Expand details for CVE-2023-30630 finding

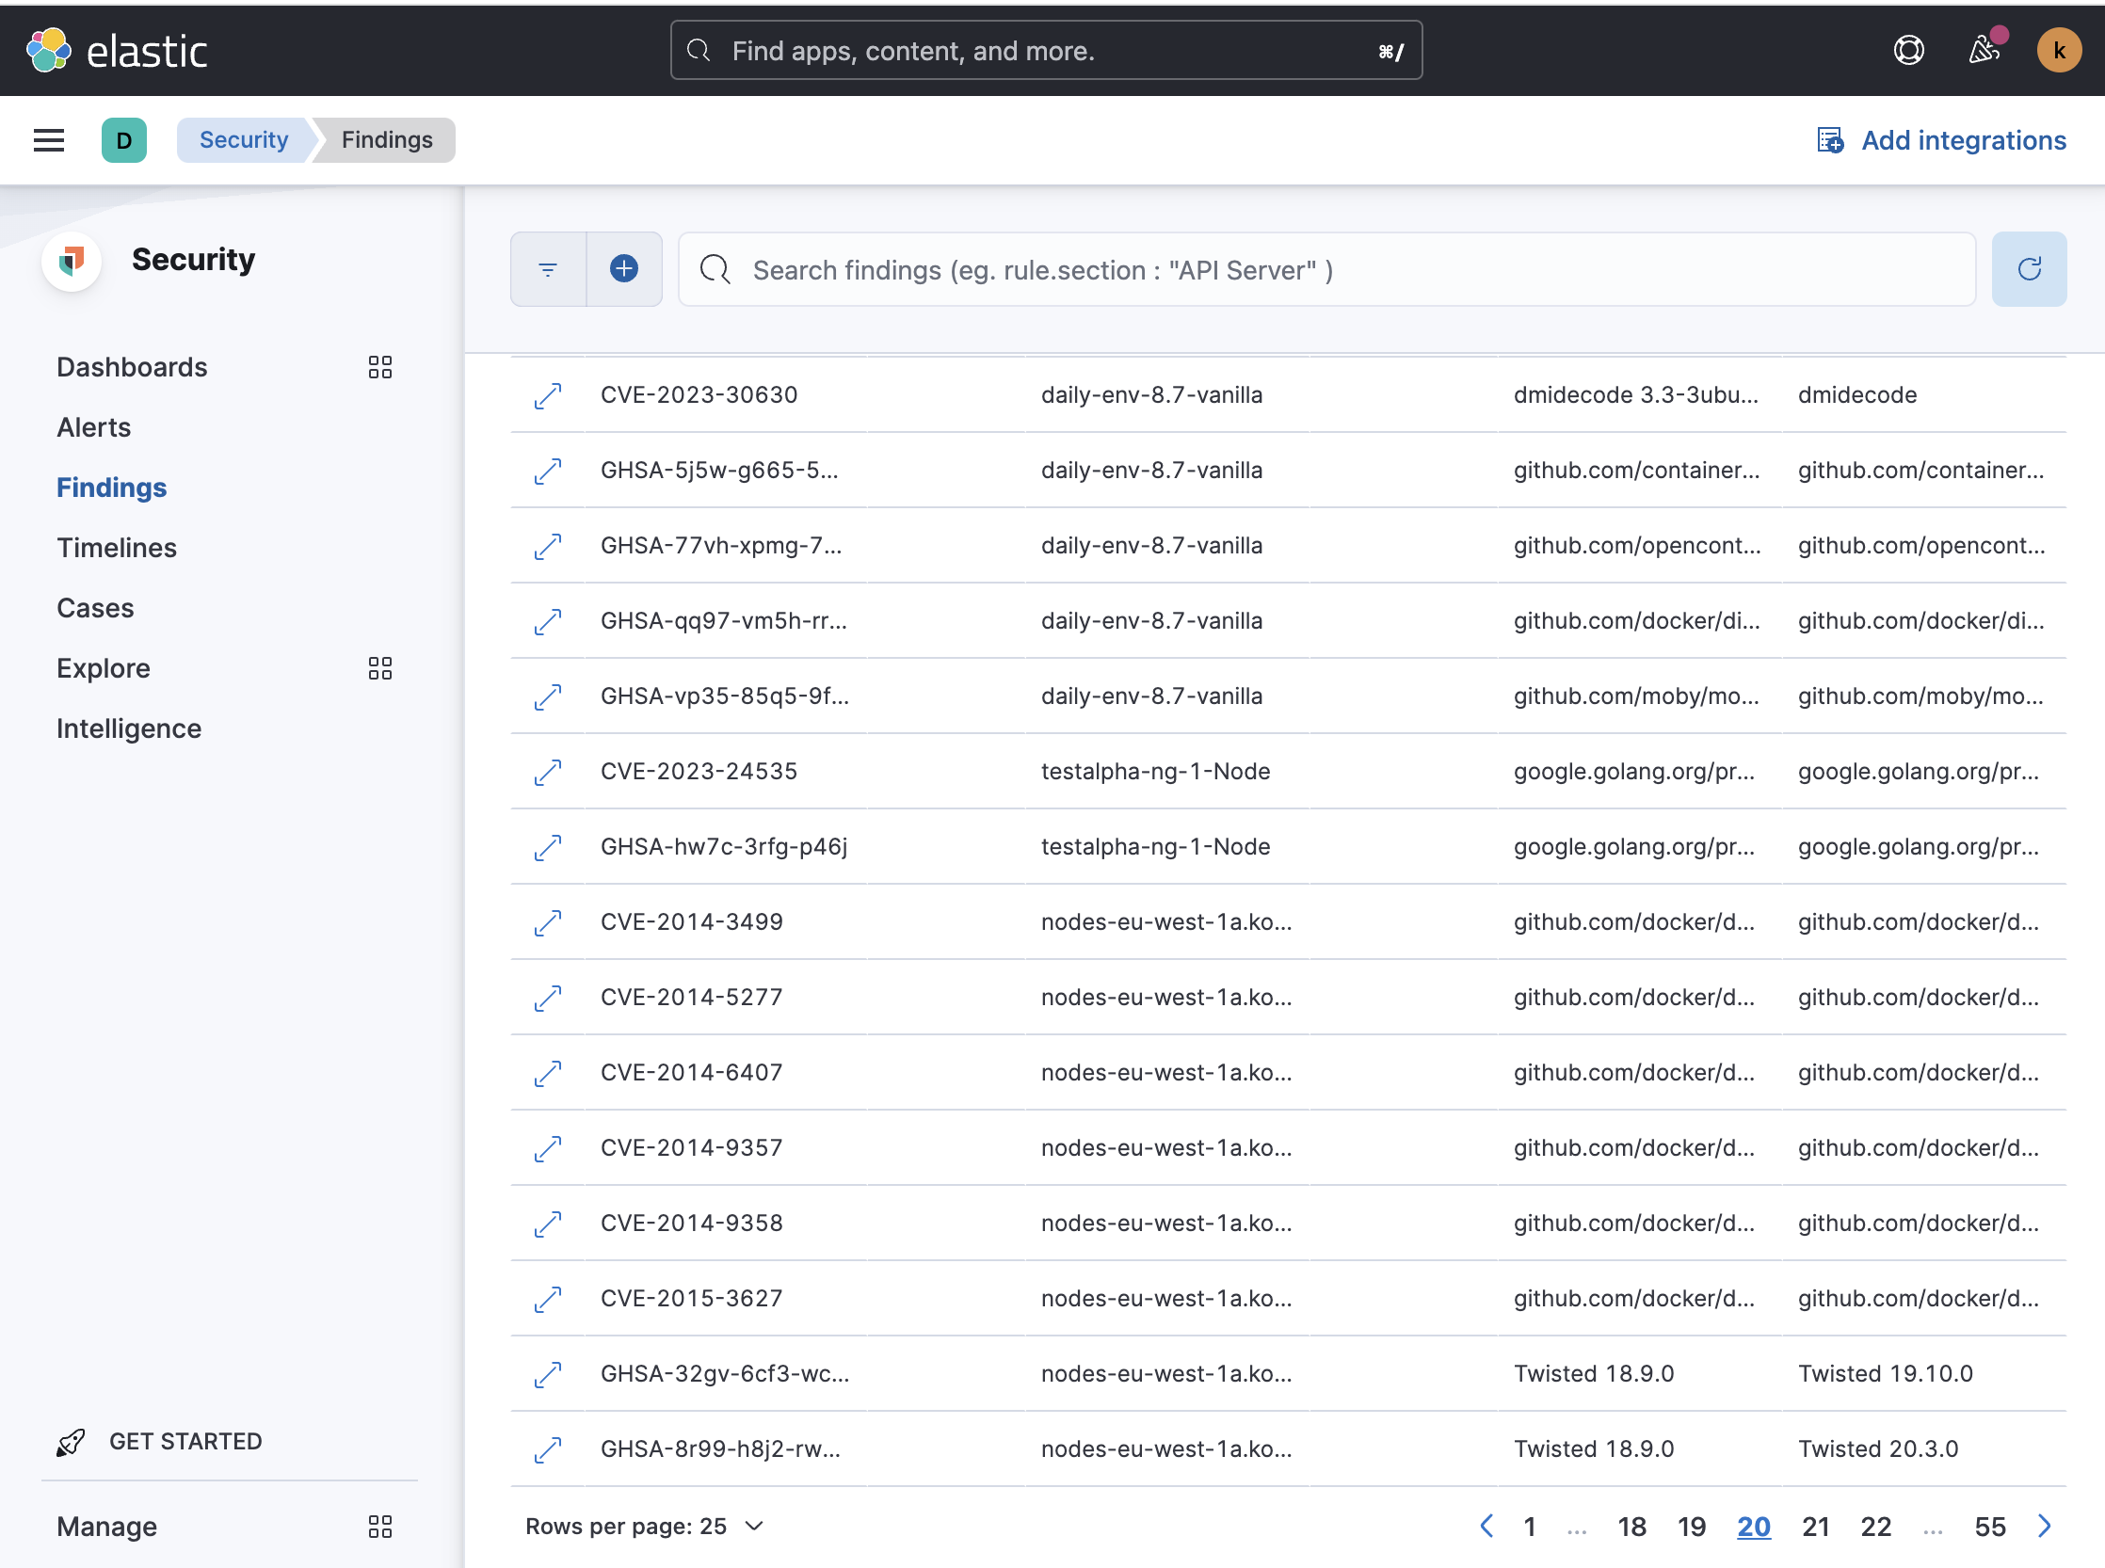point(547,395)
